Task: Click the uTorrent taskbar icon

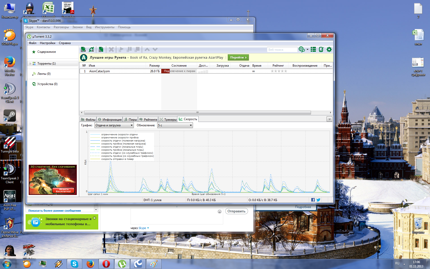Action: coord(122,264)
